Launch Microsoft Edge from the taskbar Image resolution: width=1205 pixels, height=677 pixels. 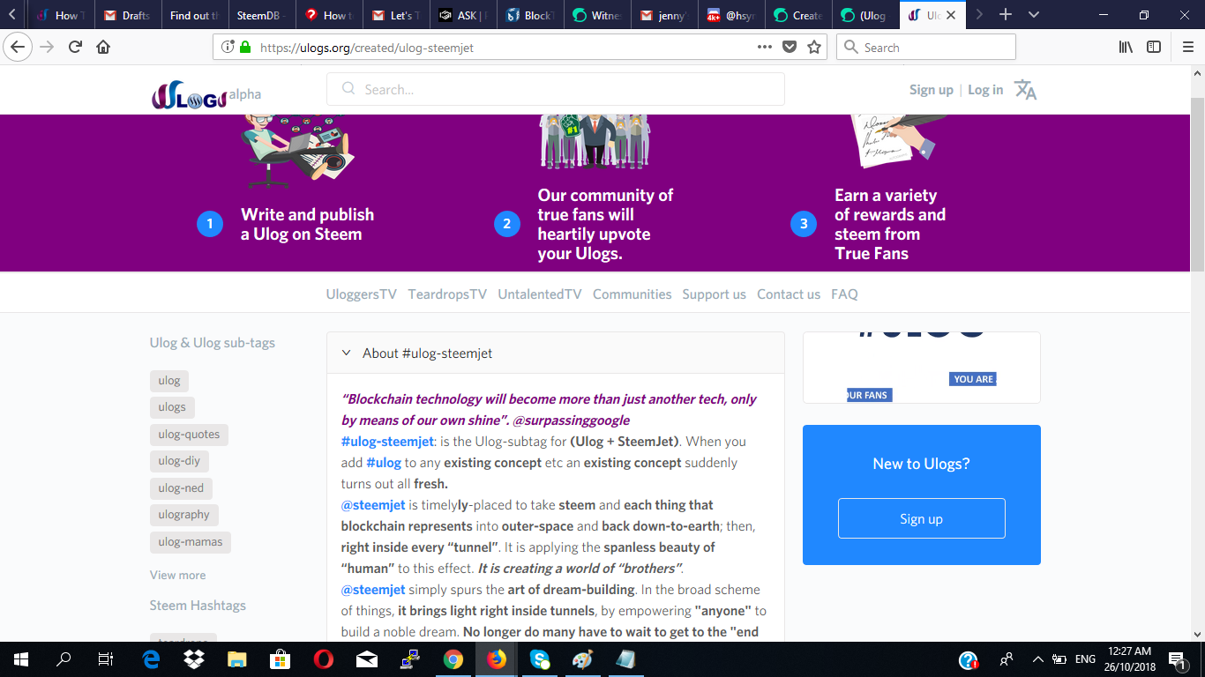(151, 659)
